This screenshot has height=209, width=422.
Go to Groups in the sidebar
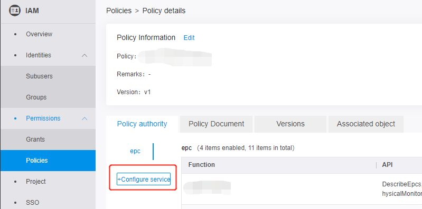[36, 97]
